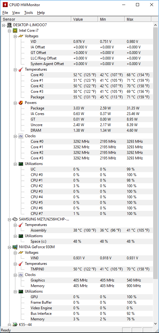Click the CPU Clocks waveform icon
The width and height of the screenshot is (159, 333).
(x=21, y=136)
